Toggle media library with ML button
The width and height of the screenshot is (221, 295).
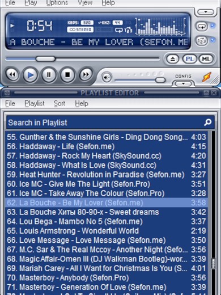pos(206,59)
